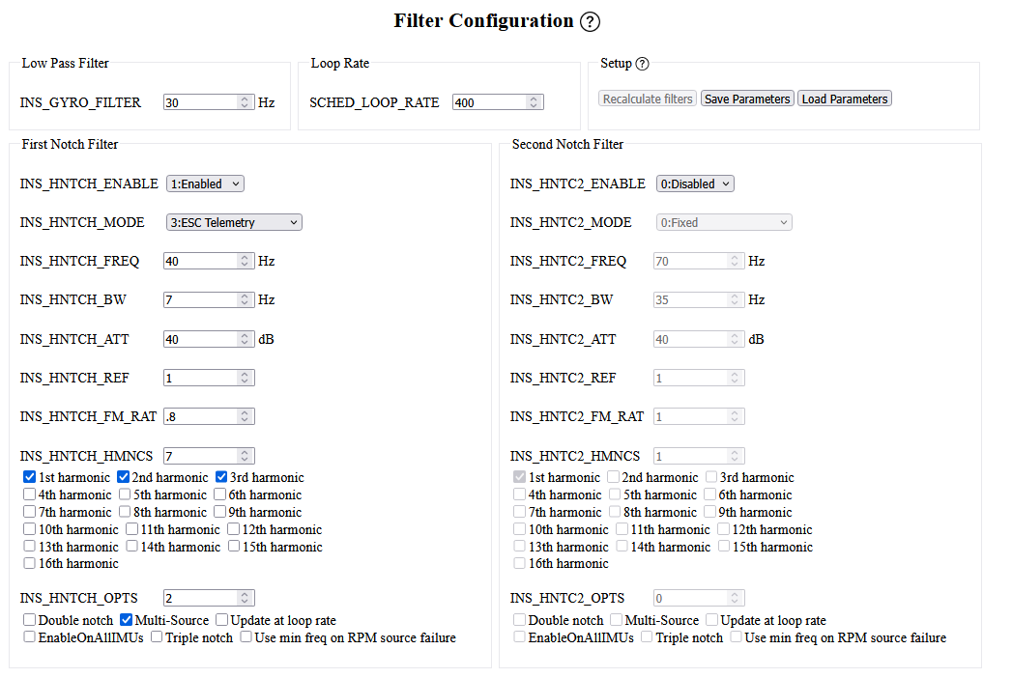Screen dimensions: 1012x678
Task: Open the INS_HNTCH_ENABLE dropdown
Action: pyautogui.click(x=205, y=184)
